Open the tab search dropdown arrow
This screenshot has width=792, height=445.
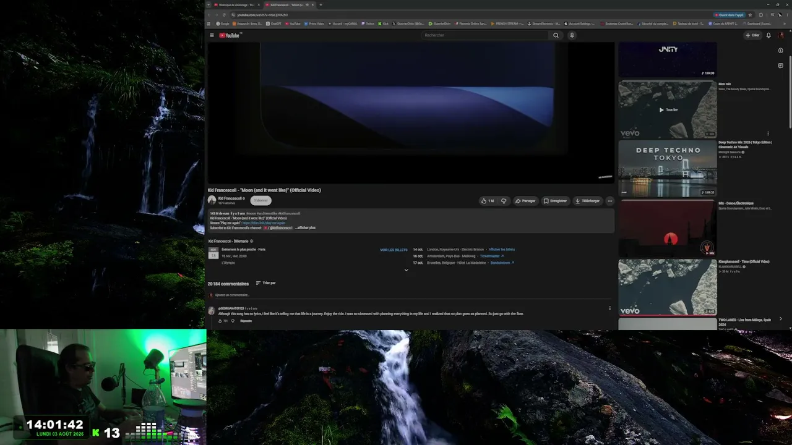pos(209,5)
